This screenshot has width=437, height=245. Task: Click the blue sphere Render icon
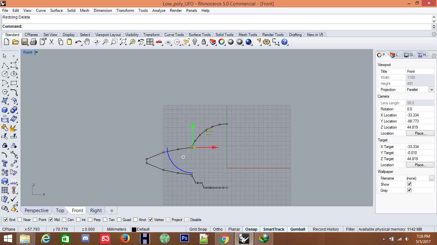point(249,42)
